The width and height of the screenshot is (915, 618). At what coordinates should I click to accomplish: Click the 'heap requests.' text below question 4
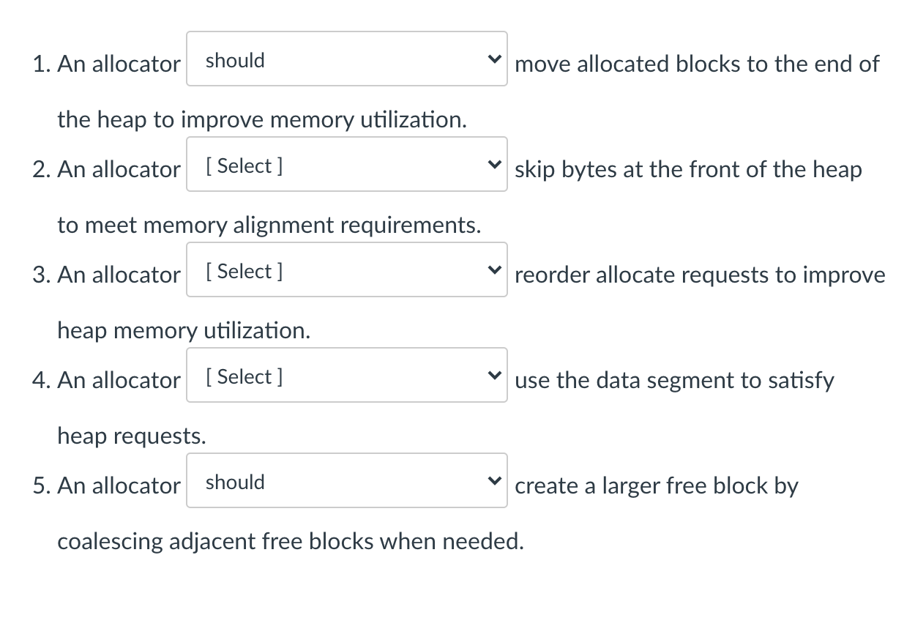tap(132, 436)
